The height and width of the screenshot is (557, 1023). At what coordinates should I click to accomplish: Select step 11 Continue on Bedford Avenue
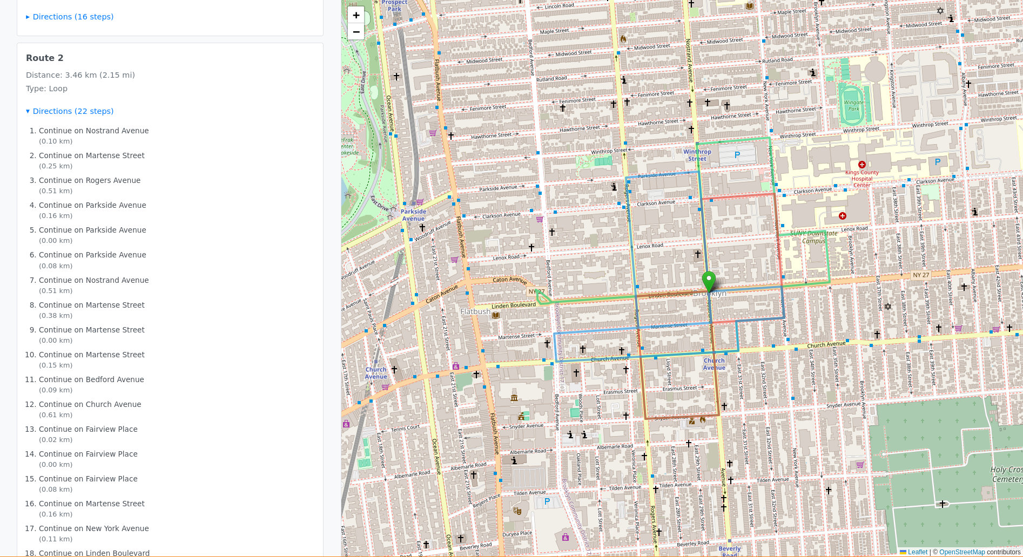[x=91, y=379]
